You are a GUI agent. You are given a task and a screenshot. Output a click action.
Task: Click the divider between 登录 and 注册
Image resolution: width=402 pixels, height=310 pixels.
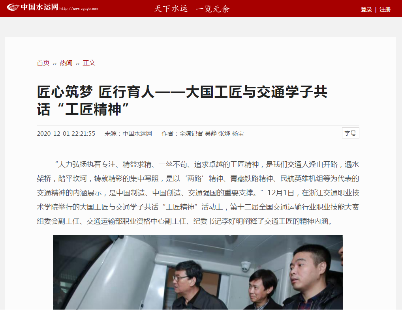376,9
